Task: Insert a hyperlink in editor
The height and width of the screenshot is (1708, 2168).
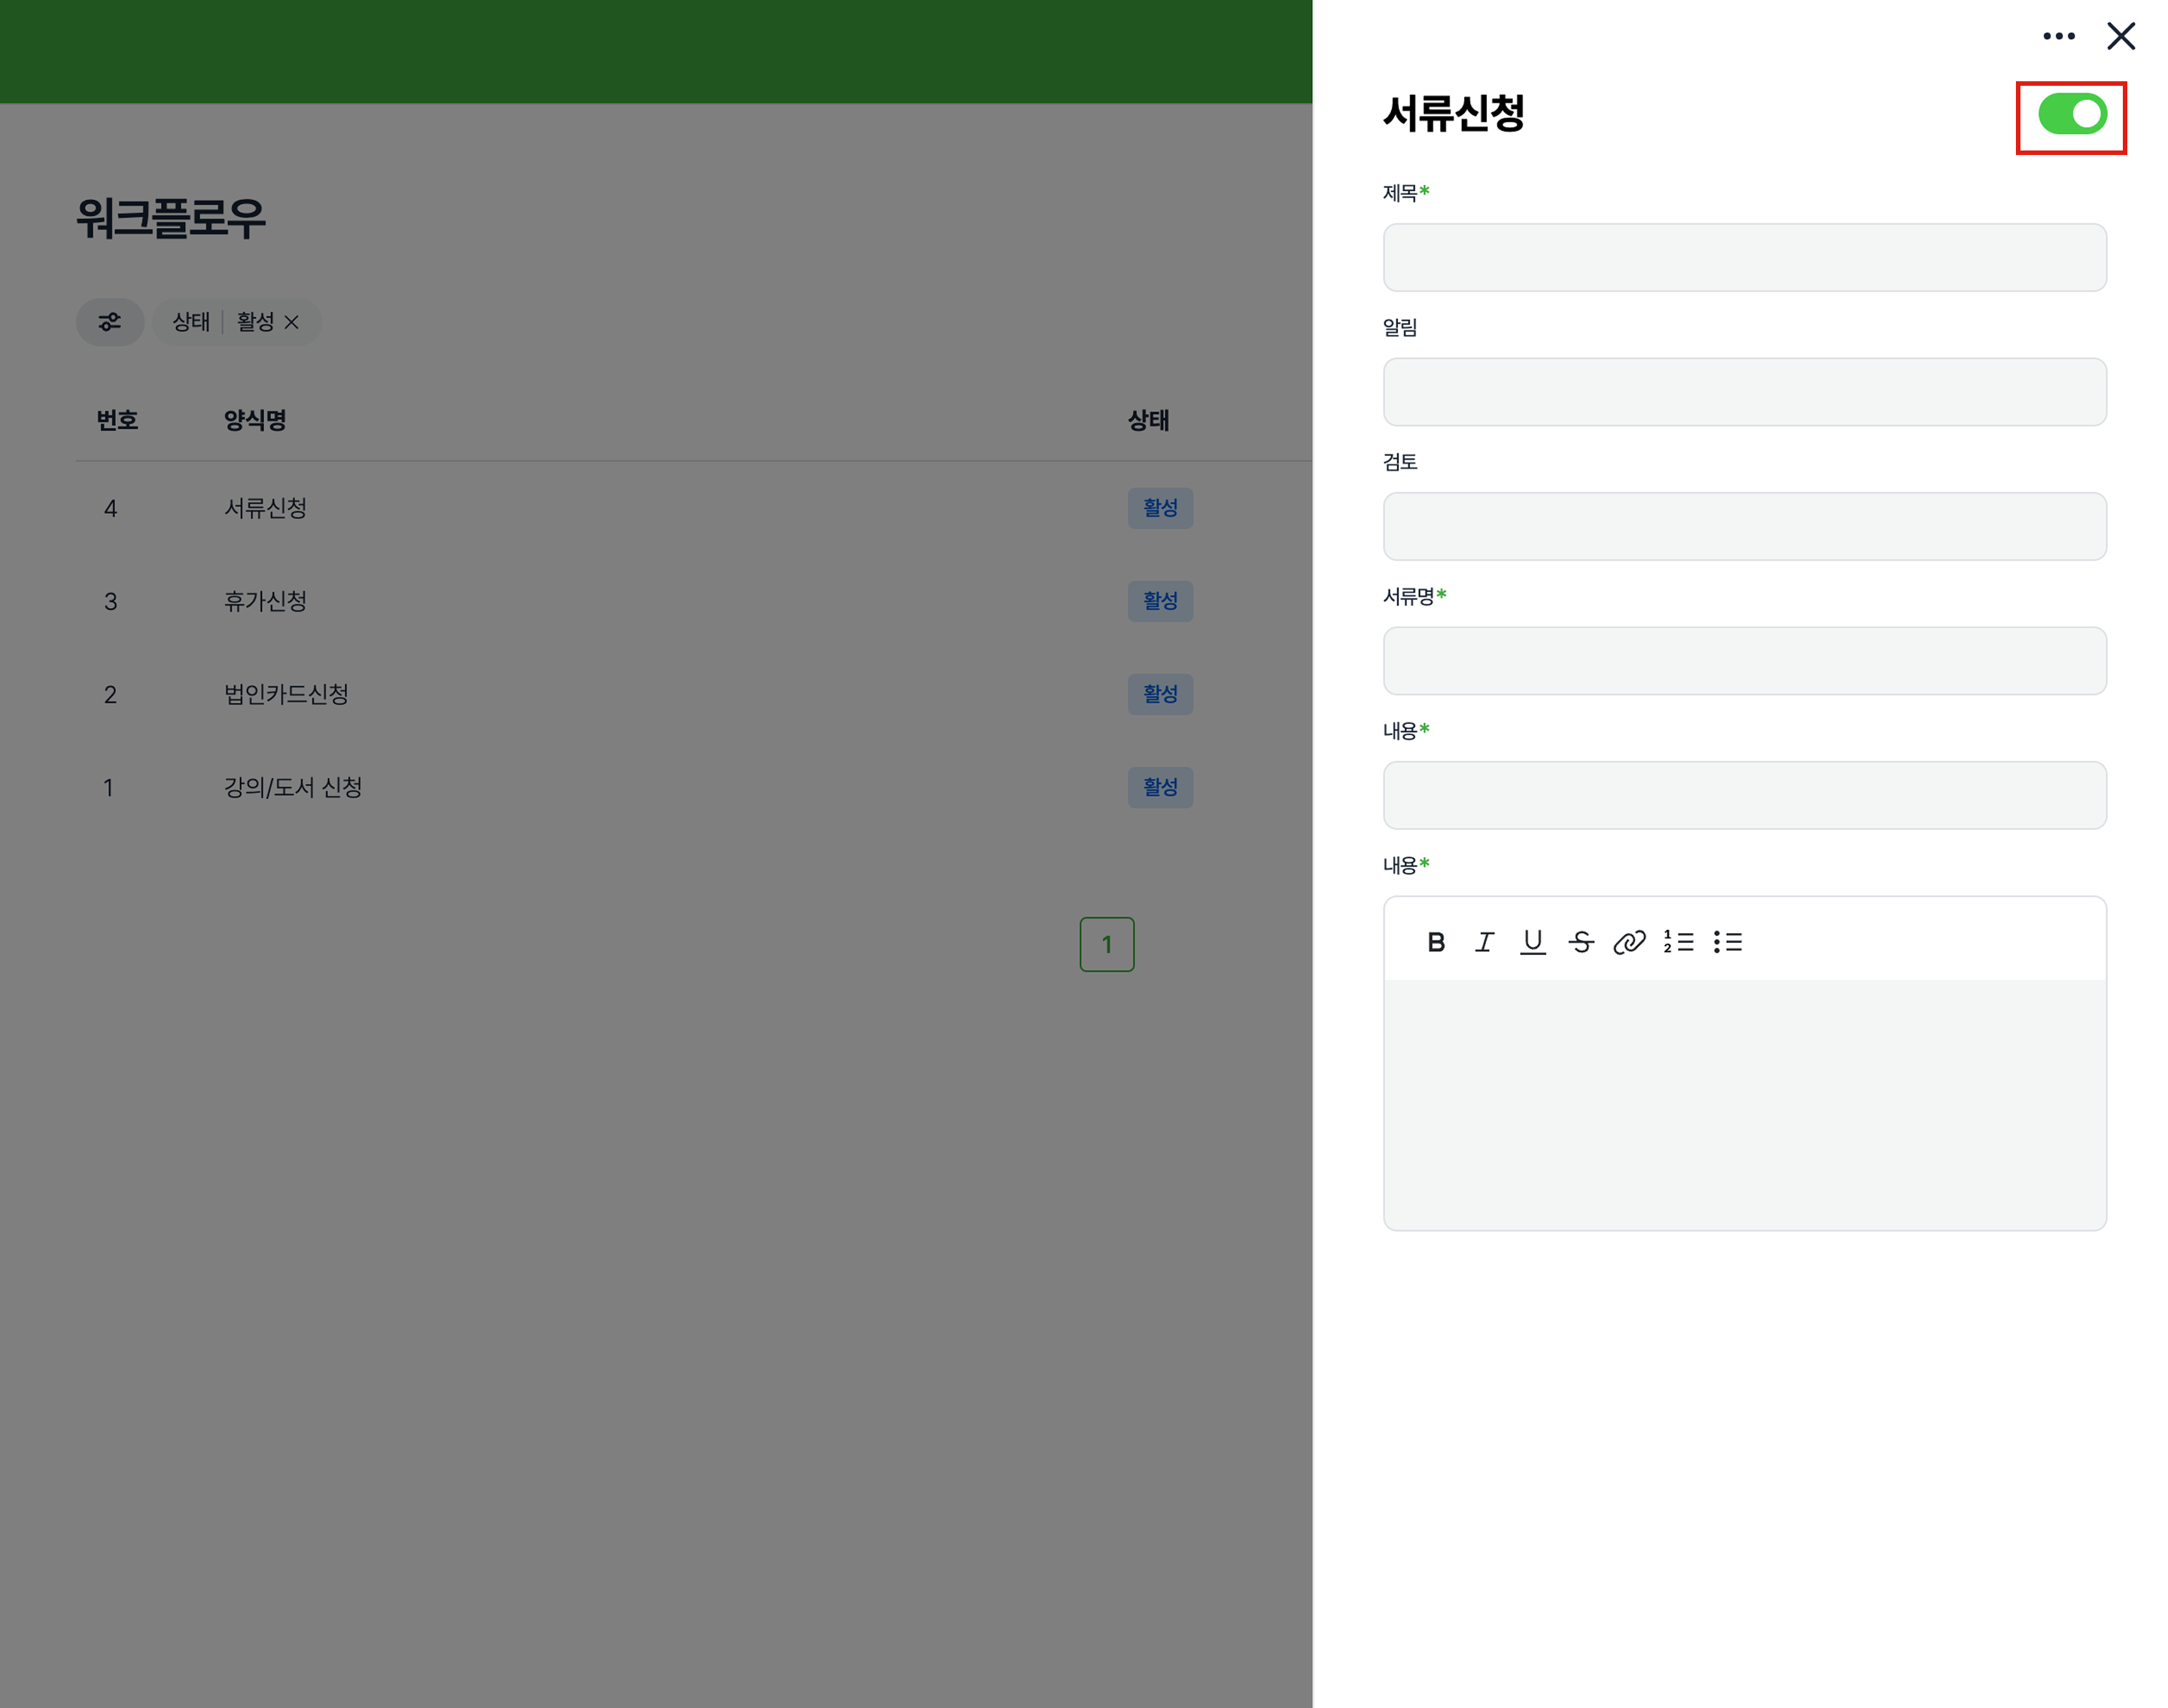Action: click(x=1629, y=942)
